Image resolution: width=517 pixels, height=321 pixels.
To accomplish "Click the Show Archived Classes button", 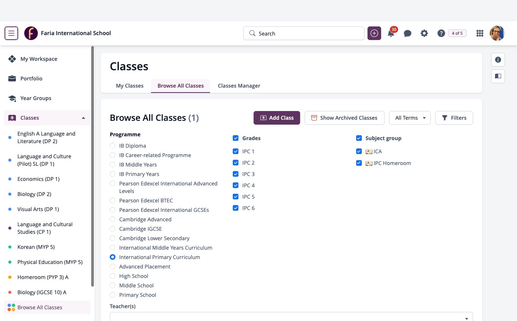I will coord(344,118).
